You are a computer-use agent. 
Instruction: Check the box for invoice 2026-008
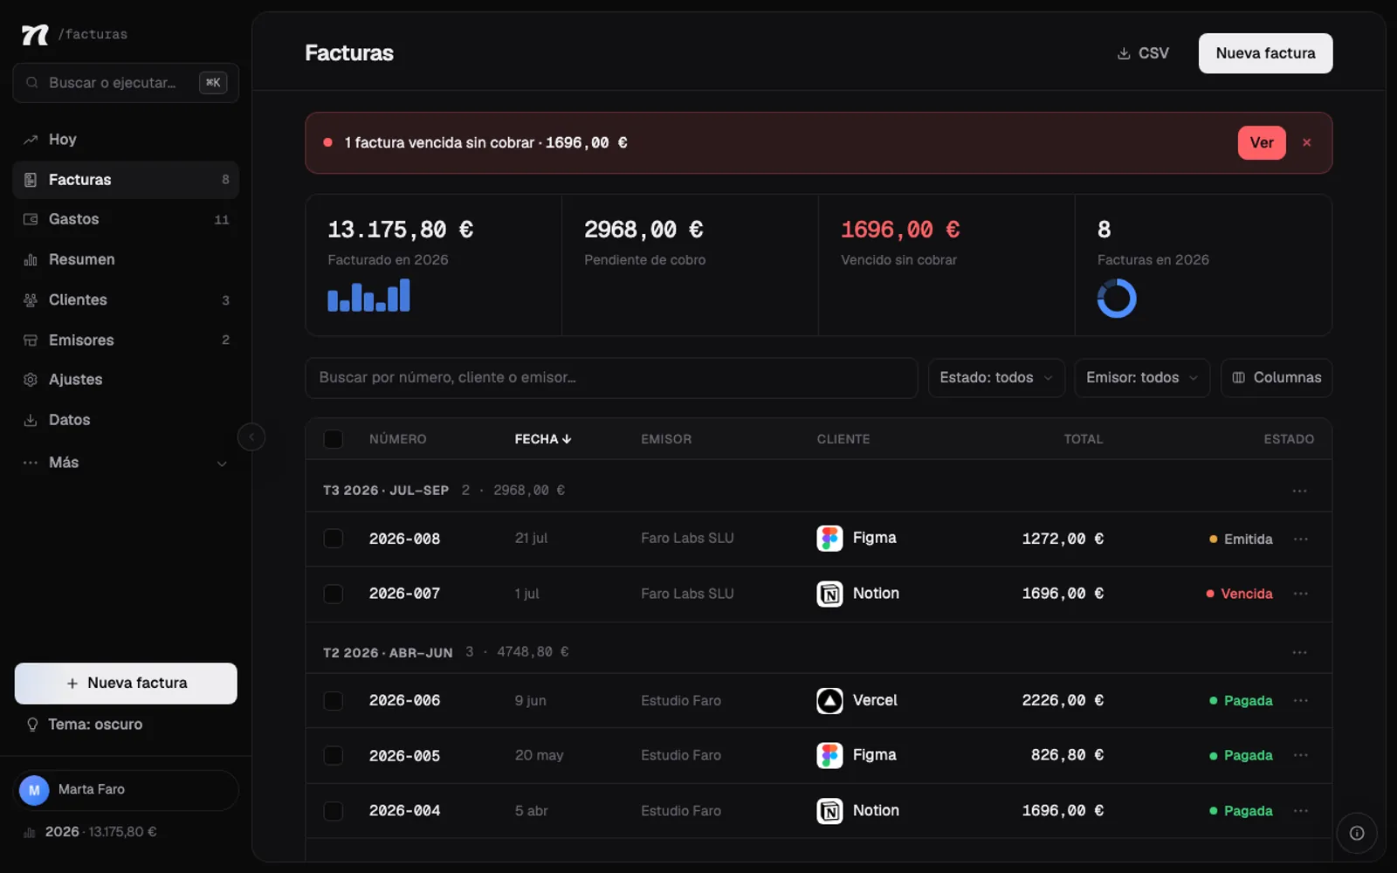(x=334, y=539)
